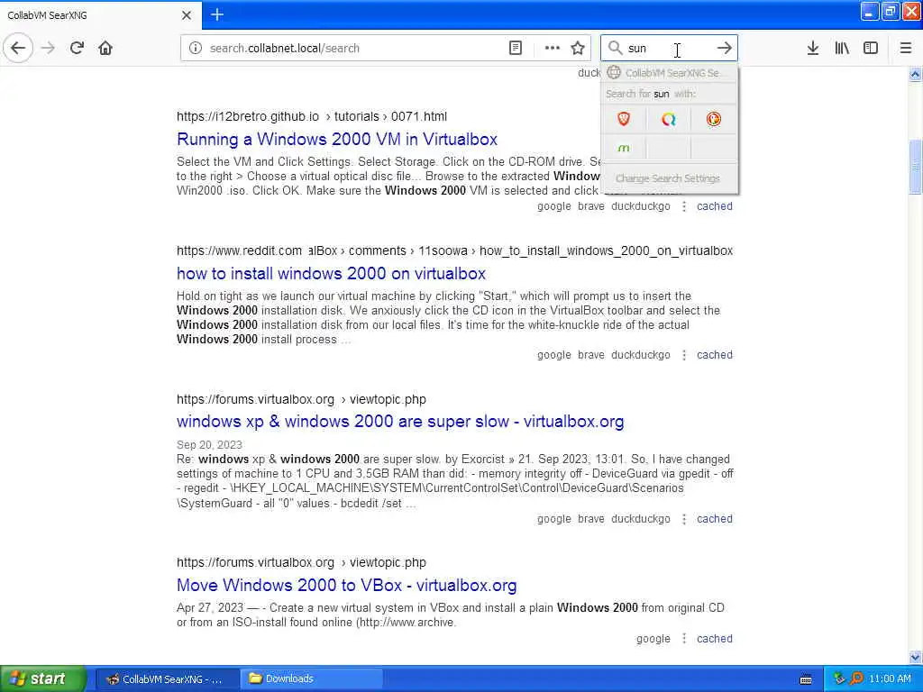This screenshot has height=692, width=923.
Task: Switch to CollabVM SearXNG taskbar button
Action: [x=167, y=678]
